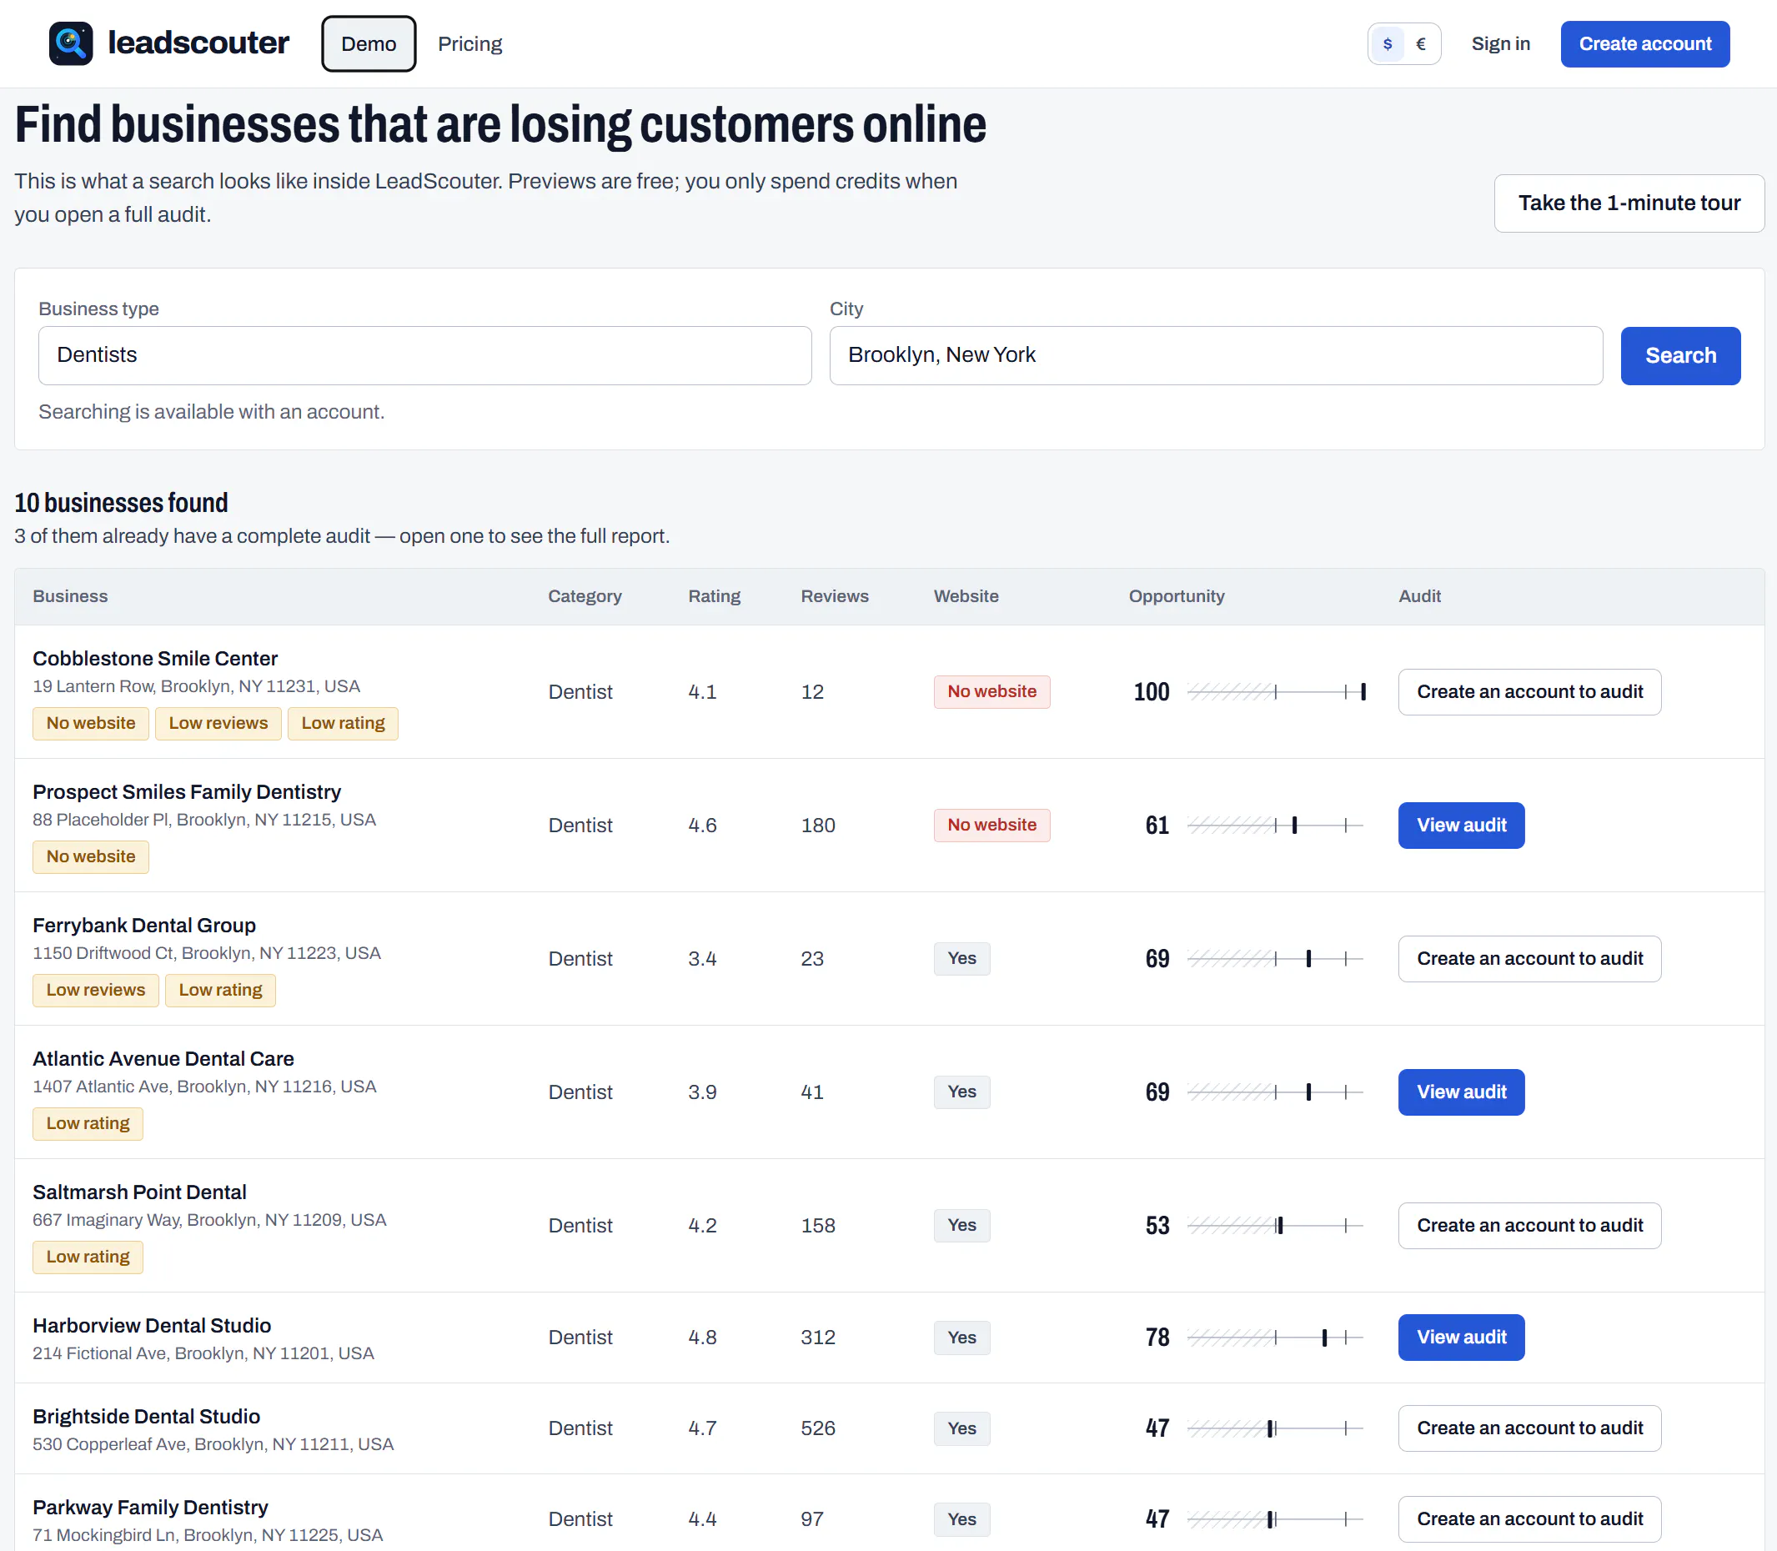Click the Reviews column header
Image resolution: width=1777 pixels, height=1551 pixels.
835,596
